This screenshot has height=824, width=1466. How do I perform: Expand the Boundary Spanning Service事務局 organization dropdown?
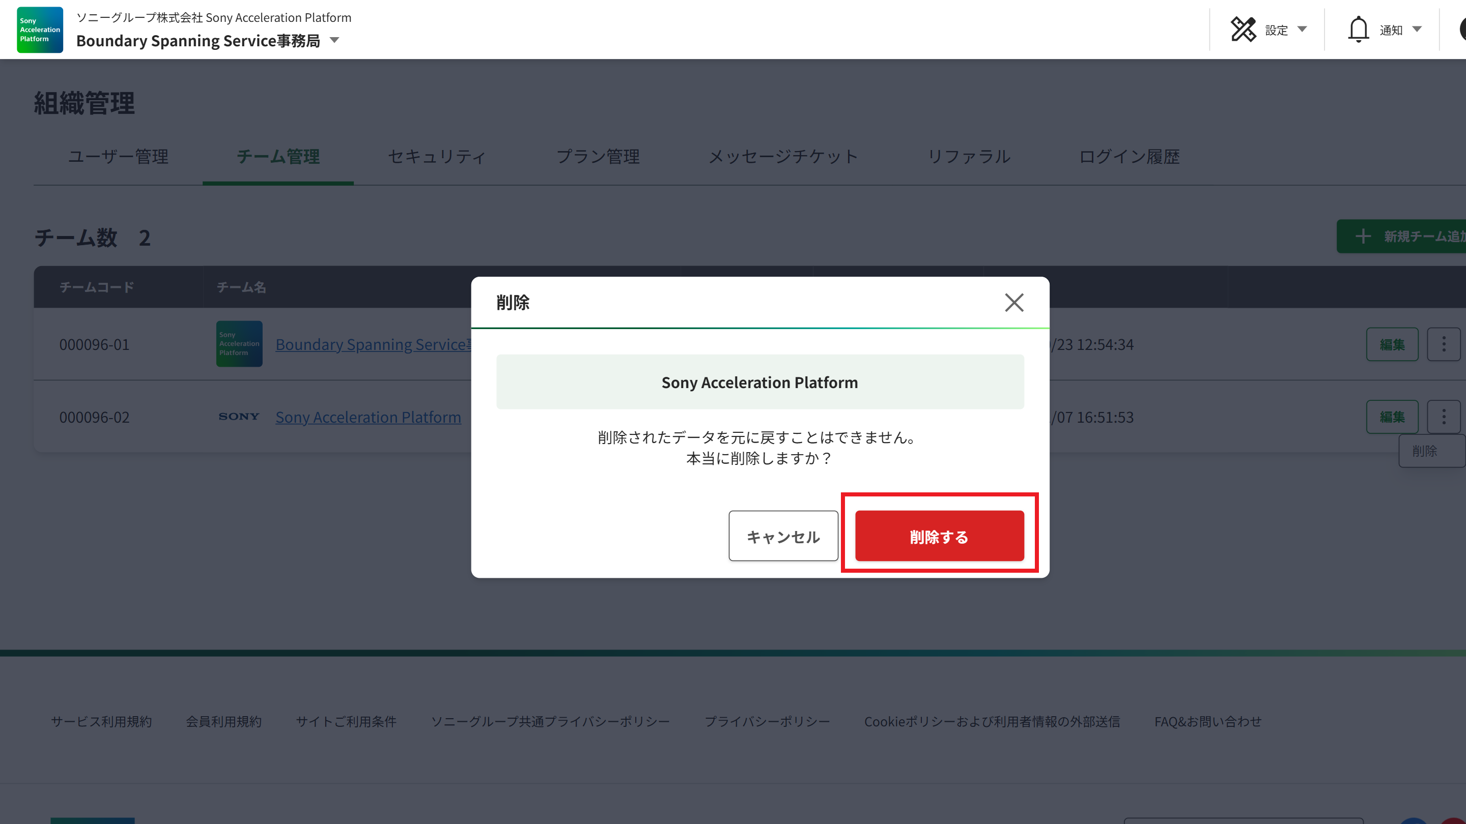coord(334,40)
